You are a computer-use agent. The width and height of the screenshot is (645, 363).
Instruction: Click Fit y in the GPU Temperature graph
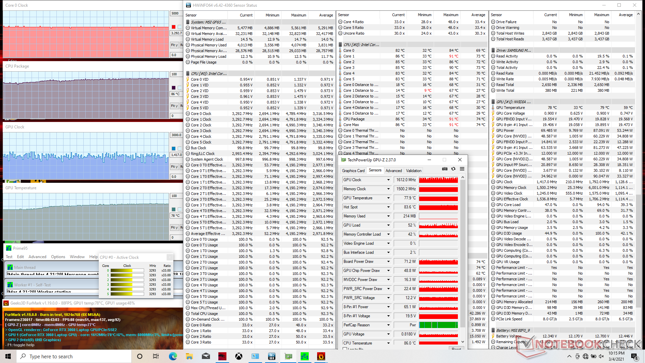(x=174, y=228)
